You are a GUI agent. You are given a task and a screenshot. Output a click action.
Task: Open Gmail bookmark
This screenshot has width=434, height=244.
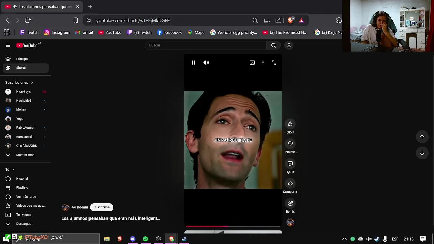tap(84, 32)
